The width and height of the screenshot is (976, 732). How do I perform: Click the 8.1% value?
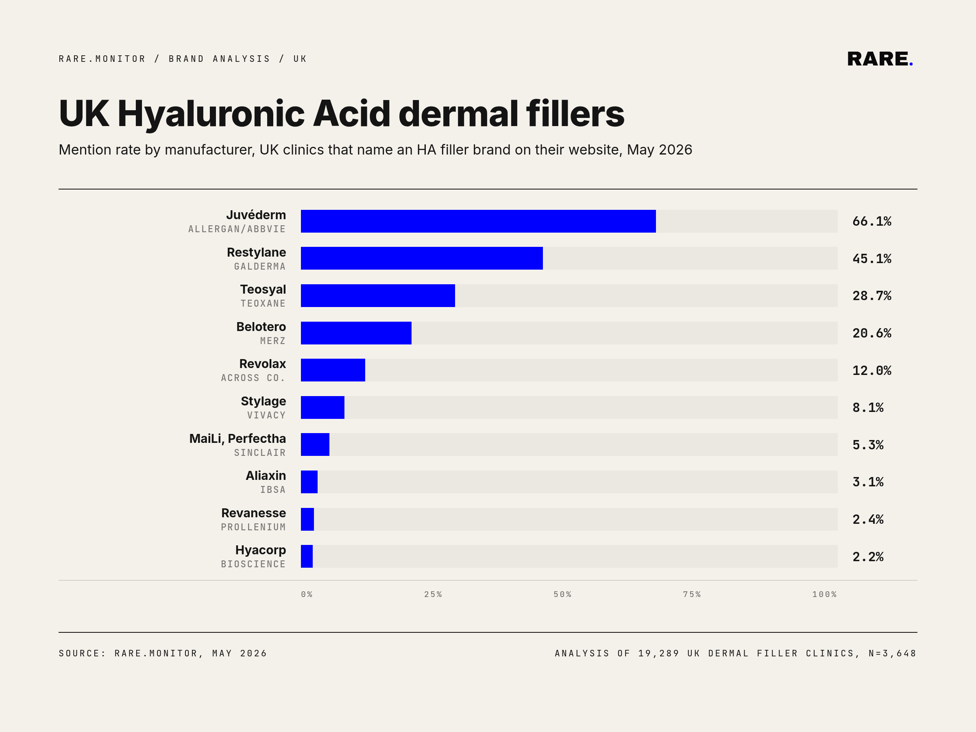click(868, 408)
